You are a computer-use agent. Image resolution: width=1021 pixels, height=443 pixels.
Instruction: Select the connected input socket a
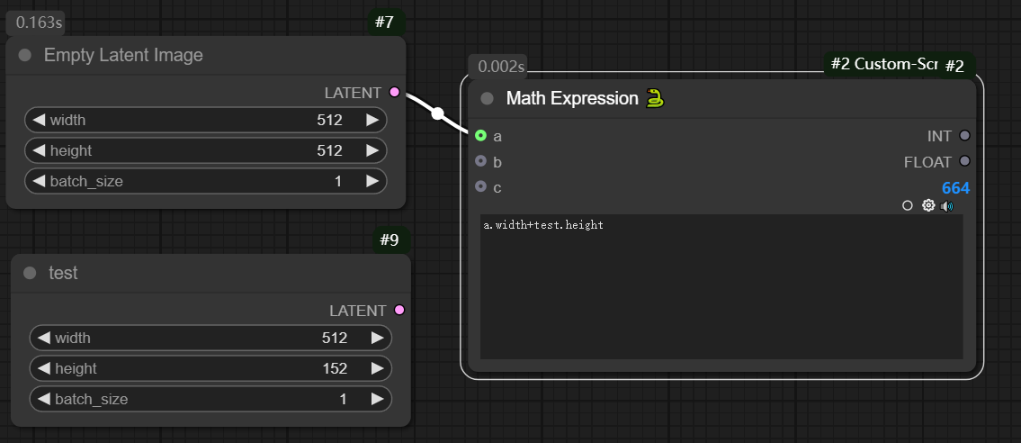tap(480, 136)
